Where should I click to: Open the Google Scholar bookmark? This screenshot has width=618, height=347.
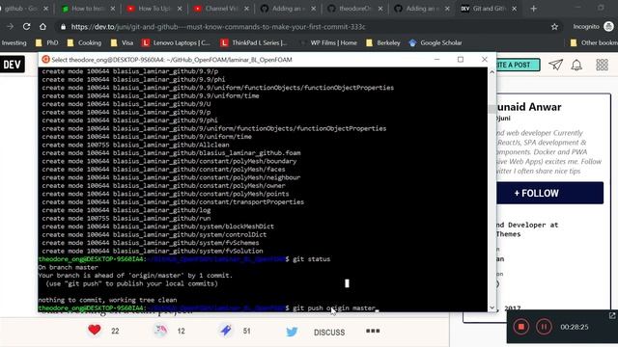coord(435,42)
